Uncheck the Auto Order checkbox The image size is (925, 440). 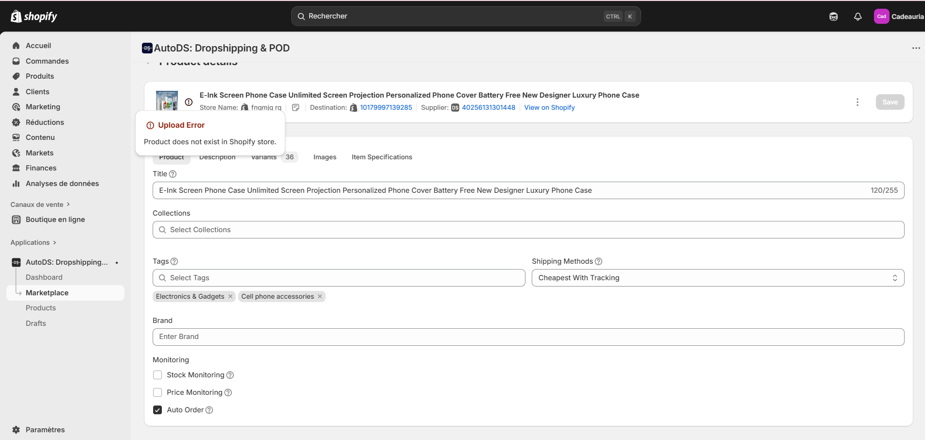[x=157, y=410]
